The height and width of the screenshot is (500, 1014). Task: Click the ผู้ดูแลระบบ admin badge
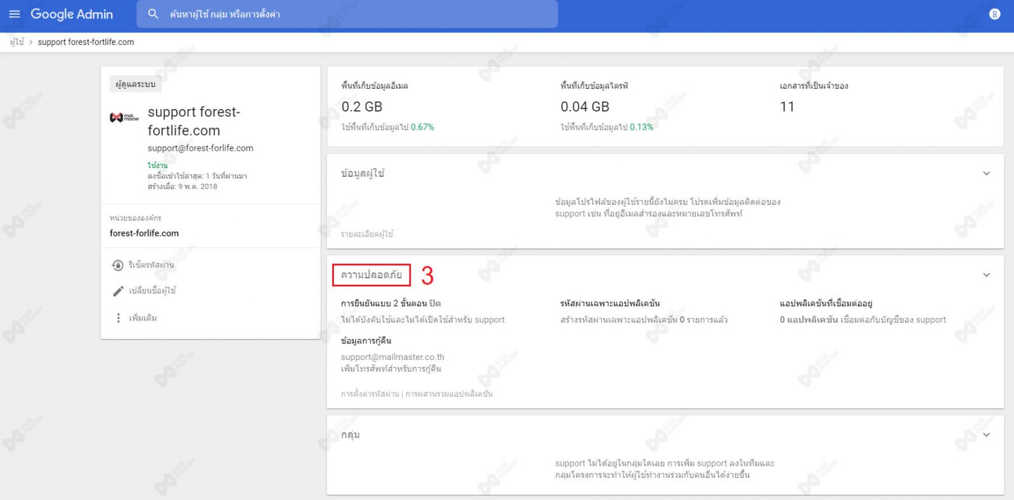[136, 84]
